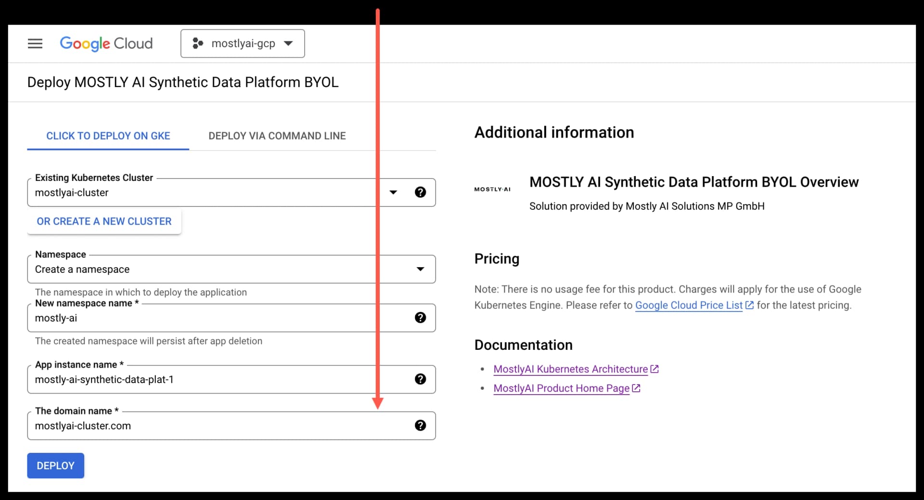Select the App instance name text field
This screenshot has width=924, height=500.
click(x=192, y=379)
